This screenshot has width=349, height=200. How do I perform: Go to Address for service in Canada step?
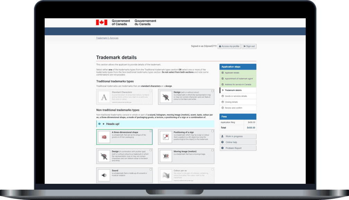(x=238, y=84)
